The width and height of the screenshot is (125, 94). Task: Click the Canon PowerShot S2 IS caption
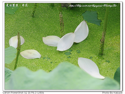coord(23,92)
